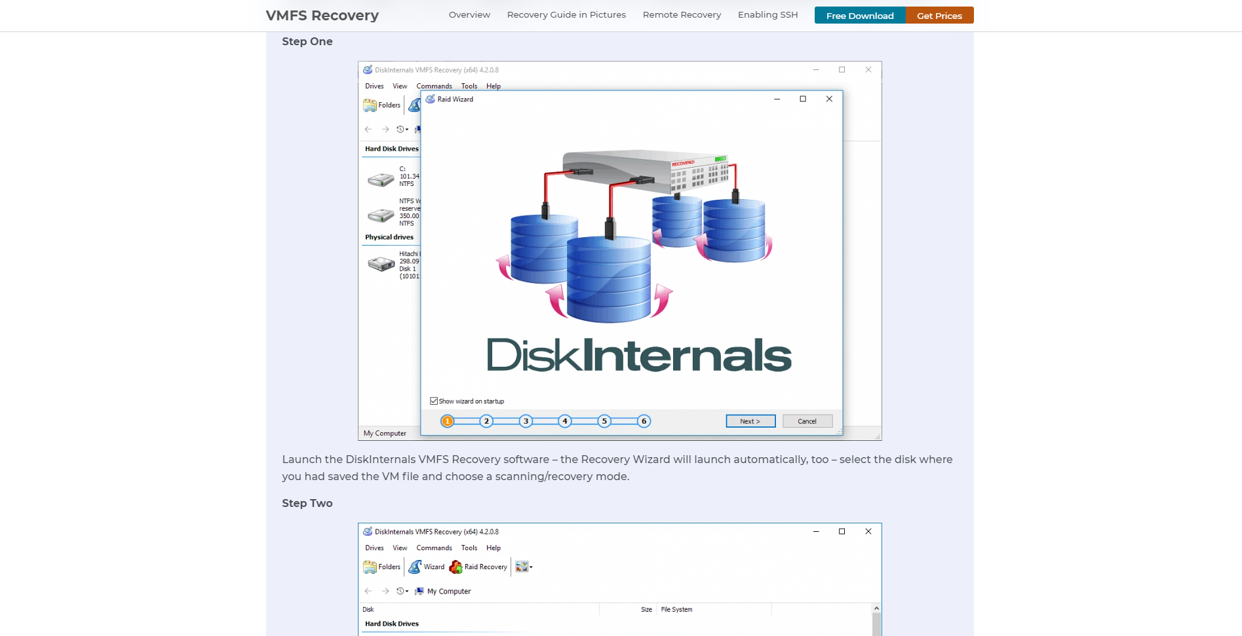Click Next in the Raid Wizard
This screenshot has height=636, width=1242.
click(x=750, y=421)
